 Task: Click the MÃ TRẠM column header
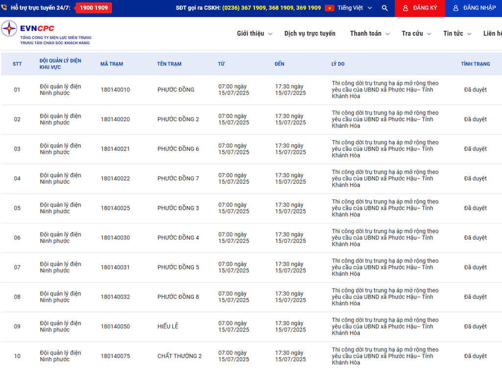(111, 64)
